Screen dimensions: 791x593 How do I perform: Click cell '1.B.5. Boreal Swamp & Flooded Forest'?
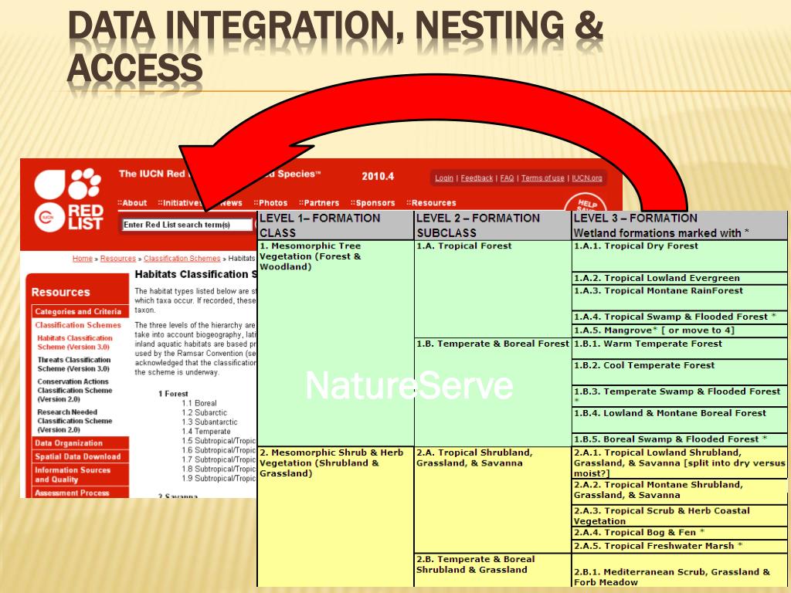pos(680,439)
